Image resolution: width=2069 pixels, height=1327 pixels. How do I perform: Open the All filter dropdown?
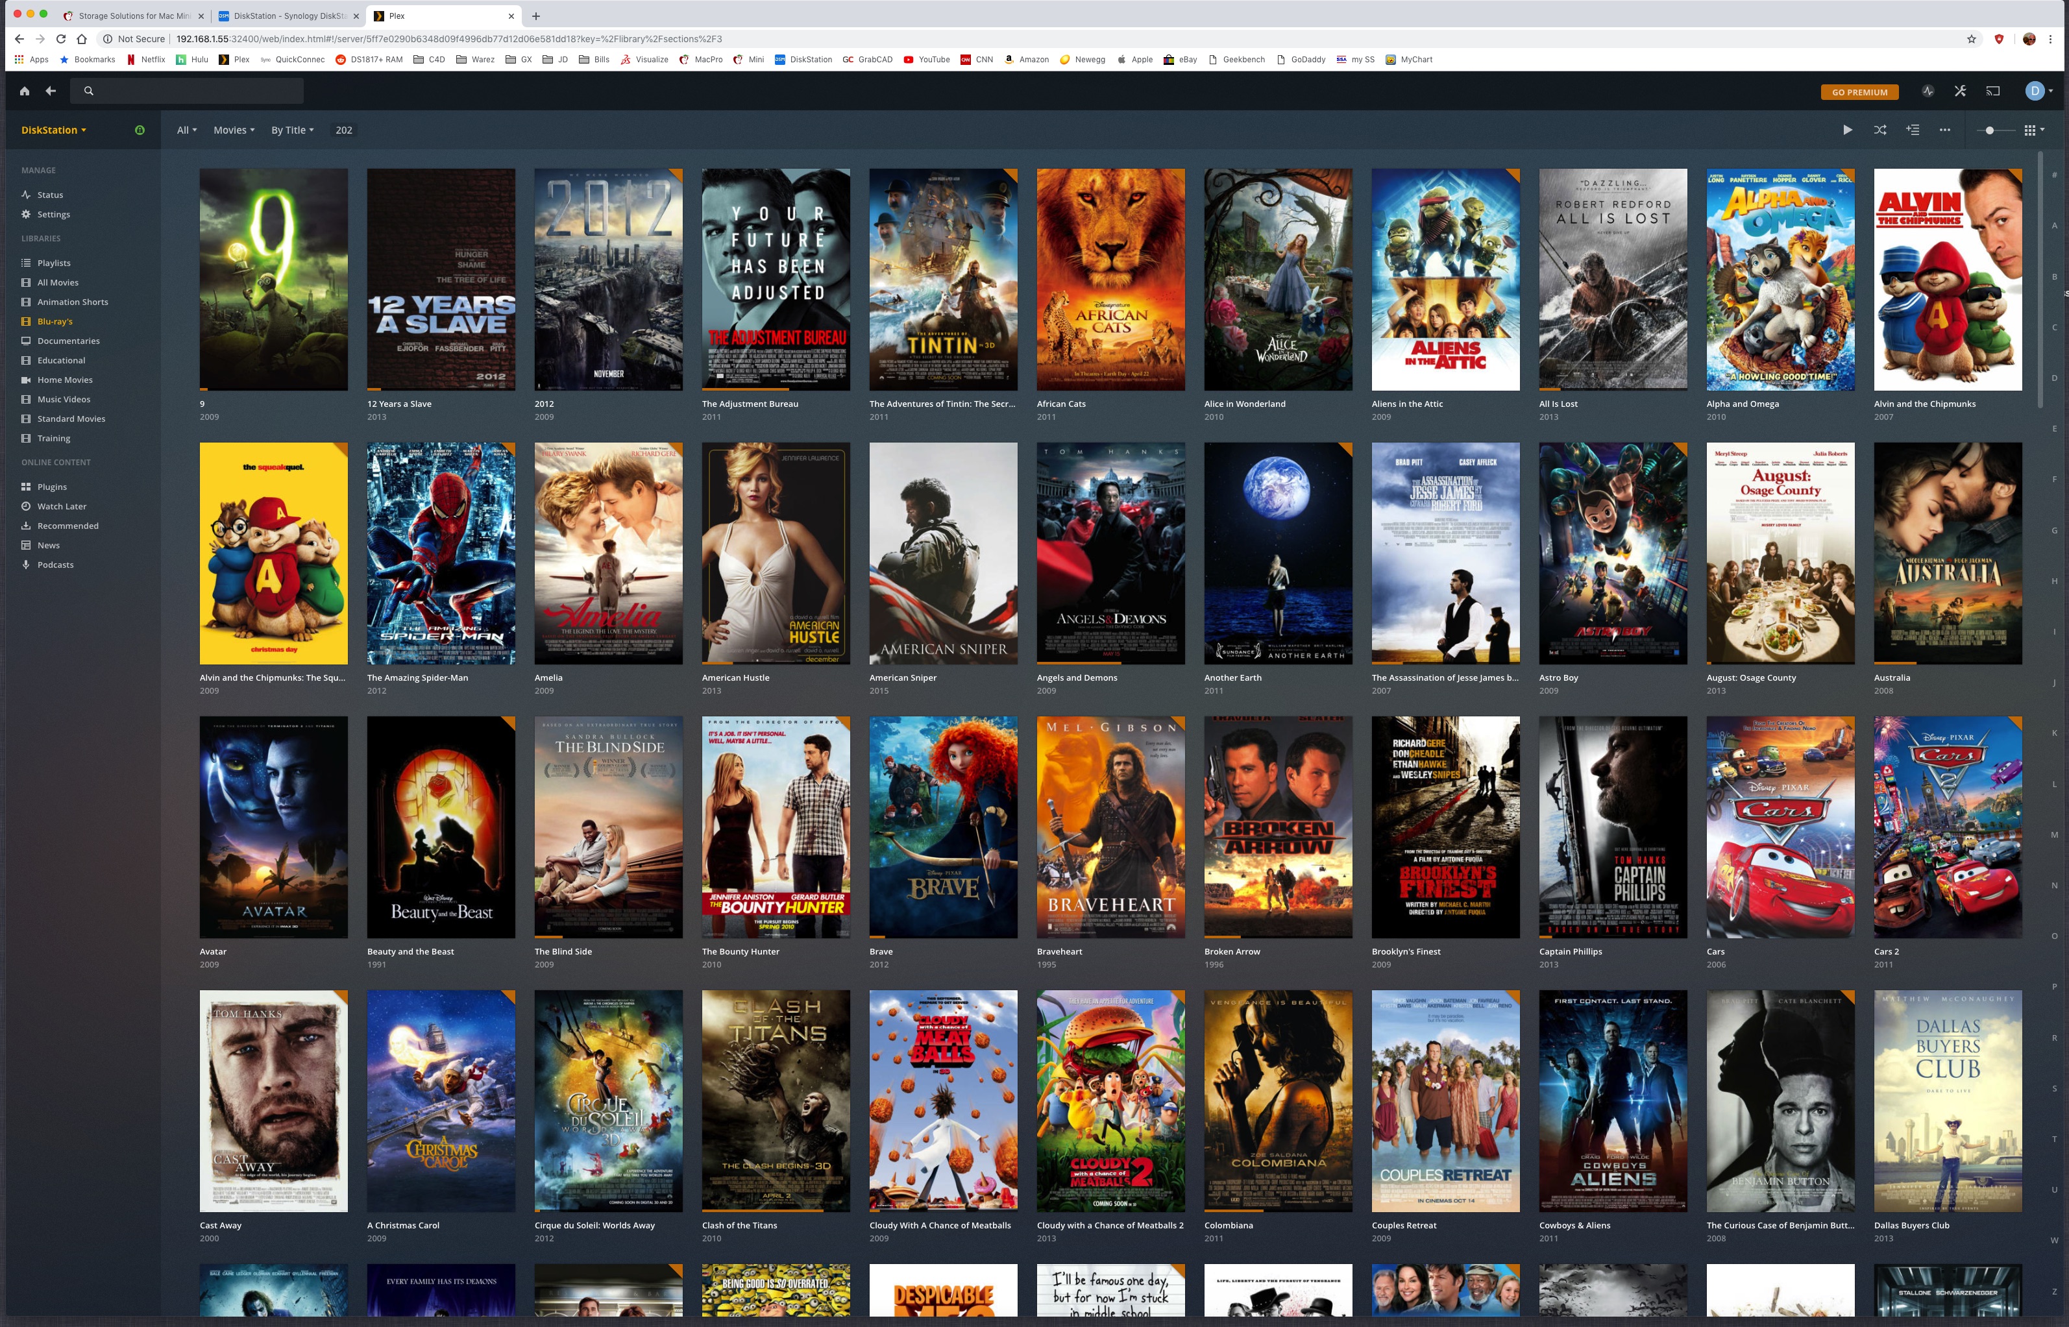click(186, 130)
